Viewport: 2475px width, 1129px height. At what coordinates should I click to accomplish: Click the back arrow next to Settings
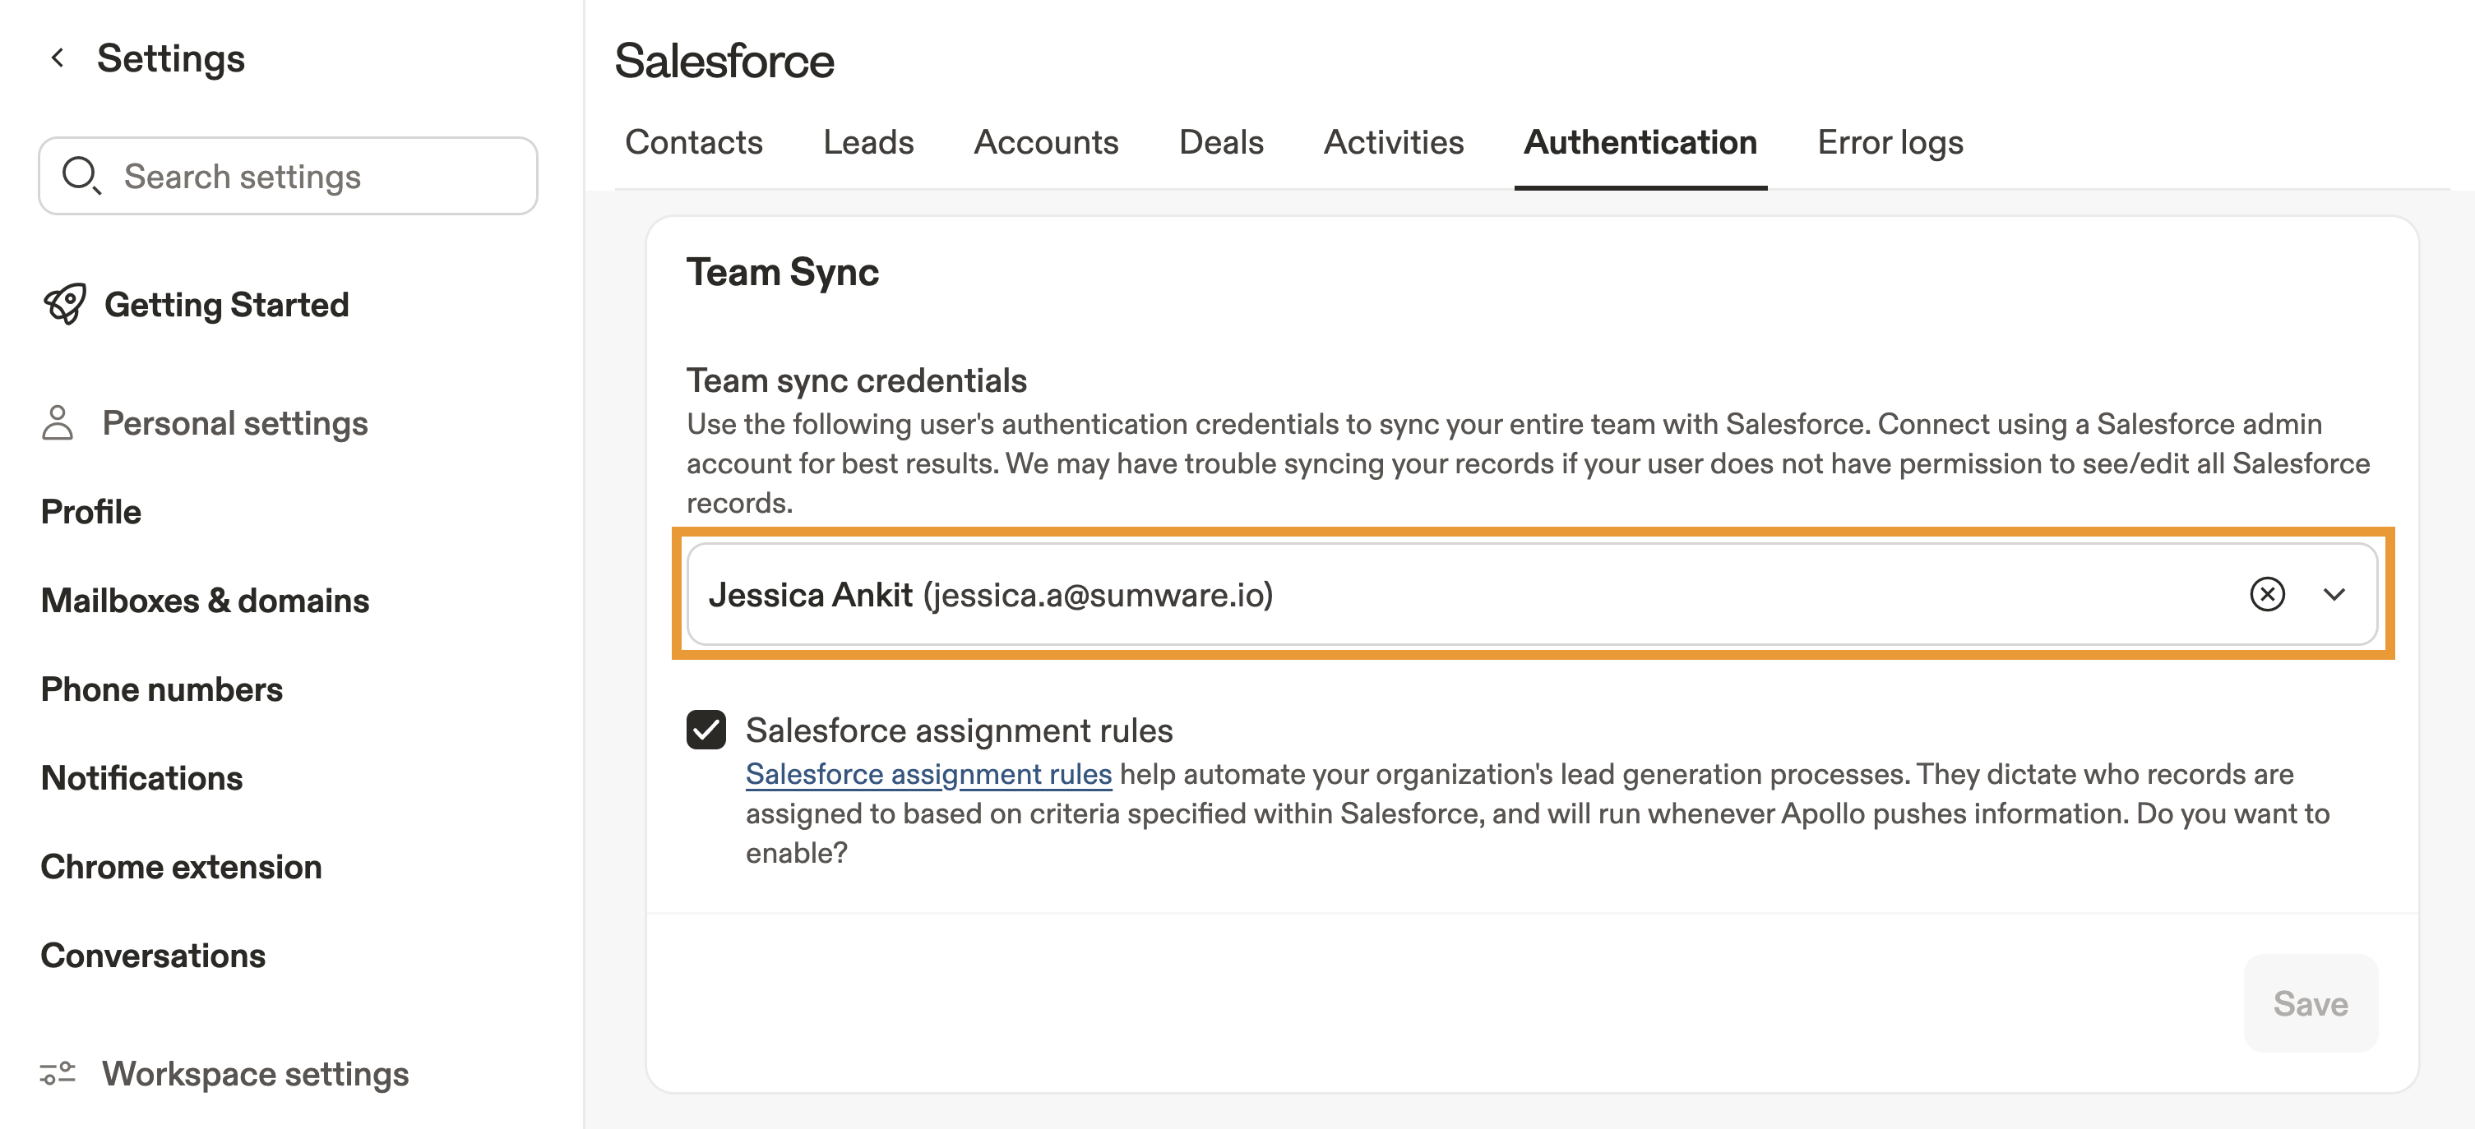58,58
